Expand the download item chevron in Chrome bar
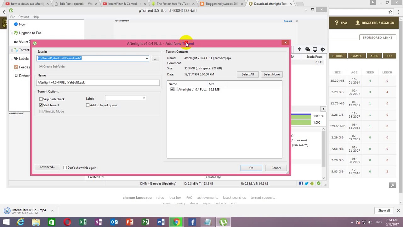Screen dimensions: 403x227 point(52,211)
